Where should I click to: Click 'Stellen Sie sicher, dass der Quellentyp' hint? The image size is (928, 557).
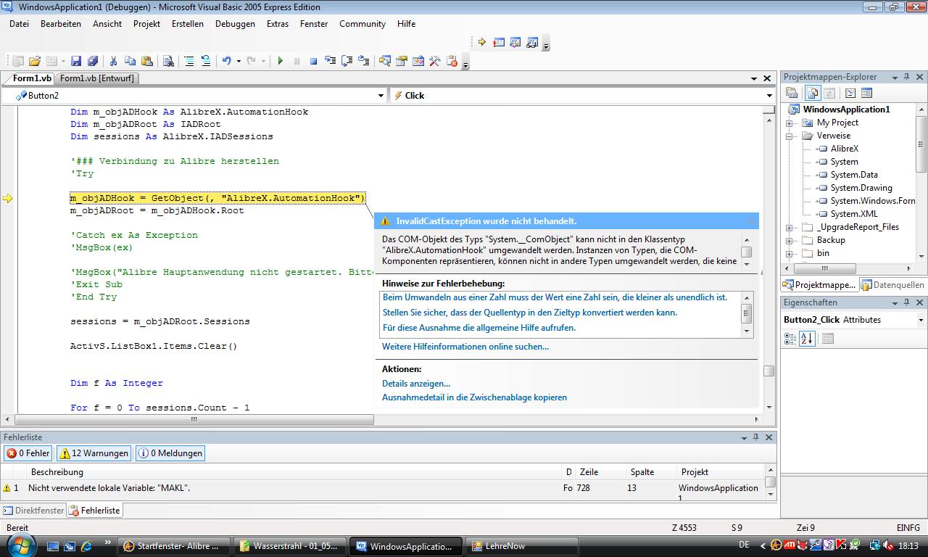tap(530, 313)
